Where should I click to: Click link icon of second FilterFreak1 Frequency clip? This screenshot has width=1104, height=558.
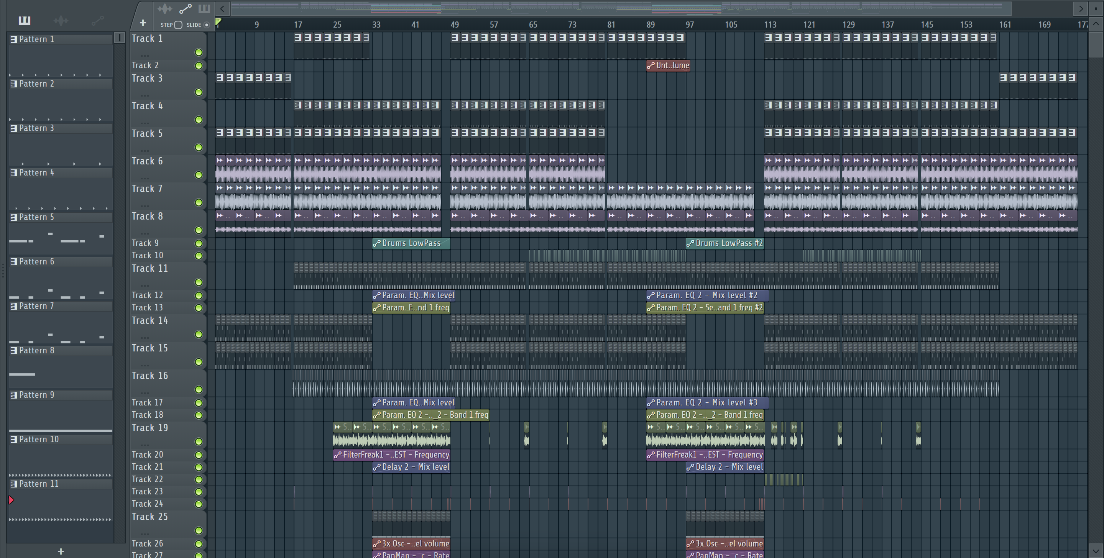click(x=651, y=455)
